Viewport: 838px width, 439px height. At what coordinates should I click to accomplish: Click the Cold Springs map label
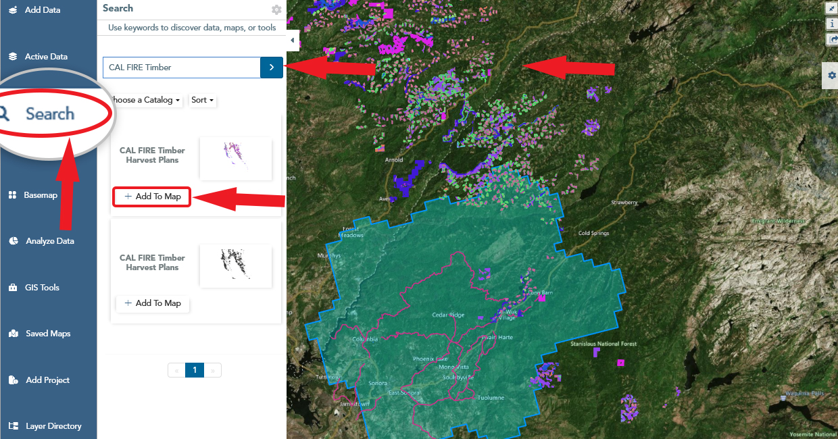coord(593,233)
